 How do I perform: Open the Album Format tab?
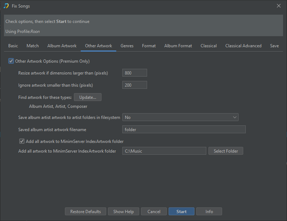coord(178,46)
